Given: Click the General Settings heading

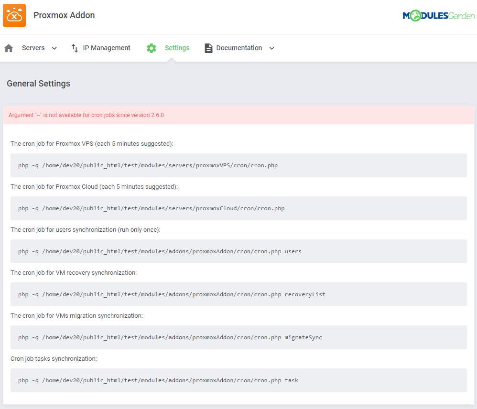Looking at the screenshot, I should [x=39, y=84].
